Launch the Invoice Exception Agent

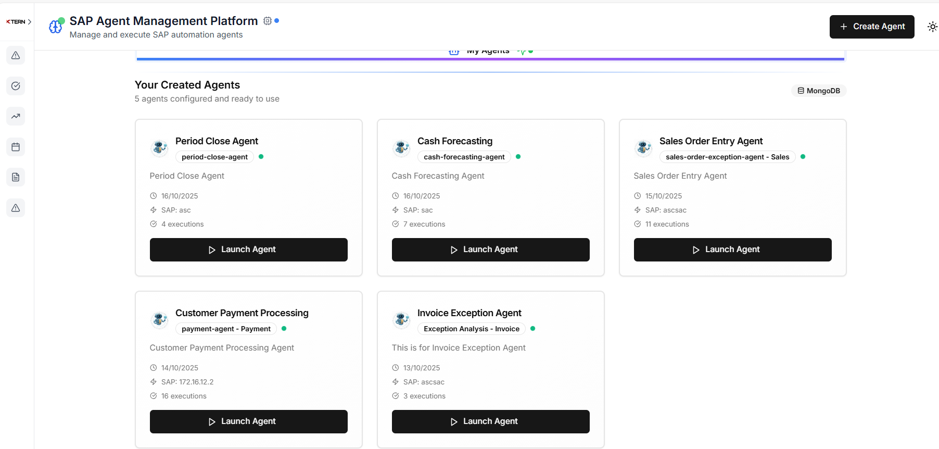tap(490, 421)
